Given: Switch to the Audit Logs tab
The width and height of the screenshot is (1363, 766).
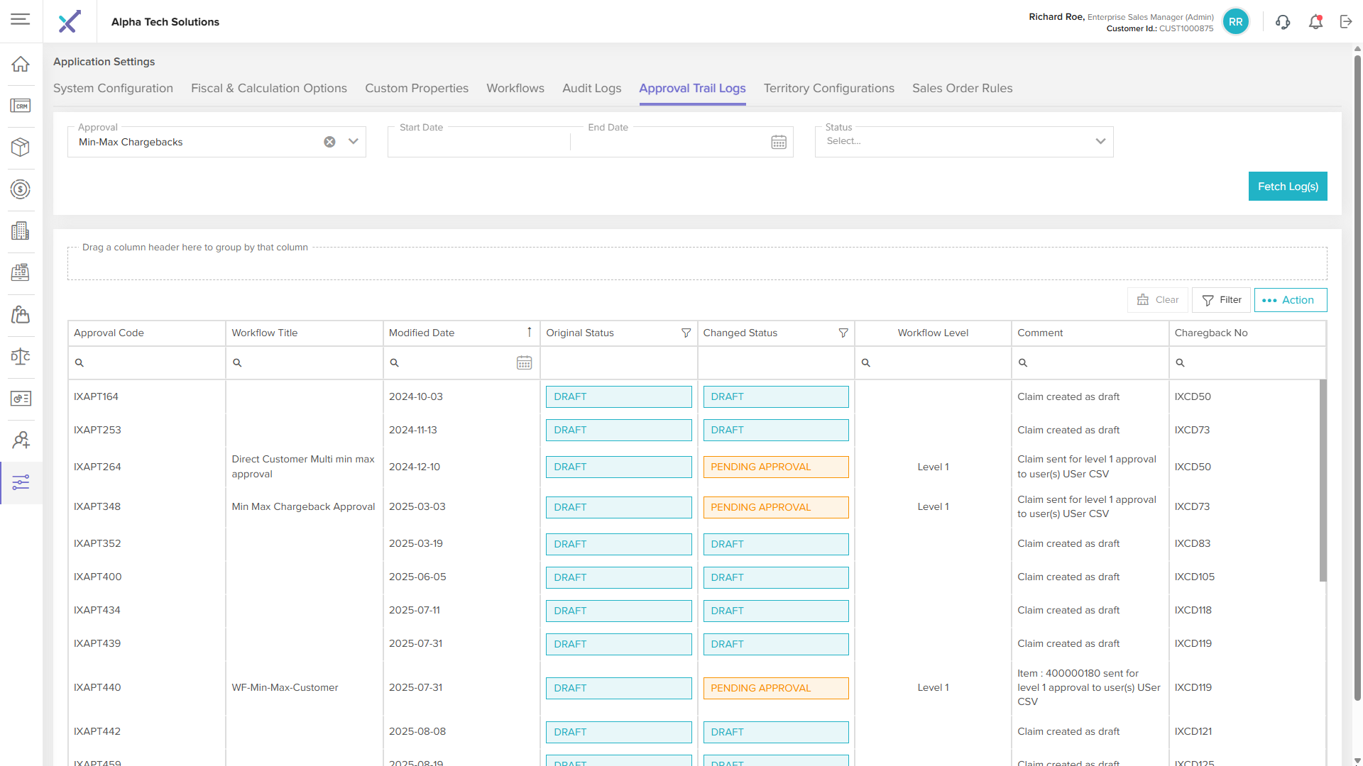Looking at the screenshot, I should 591,89.
